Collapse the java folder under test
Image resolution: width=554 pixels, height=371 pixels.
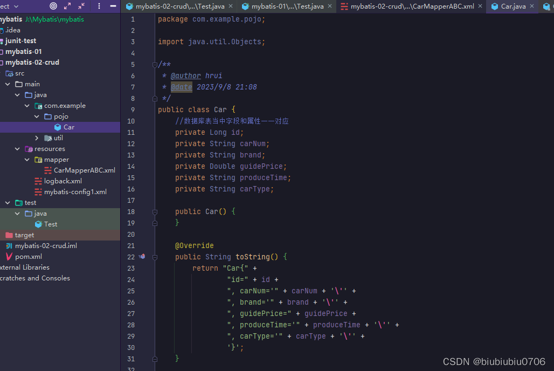(x=17, y=214)
